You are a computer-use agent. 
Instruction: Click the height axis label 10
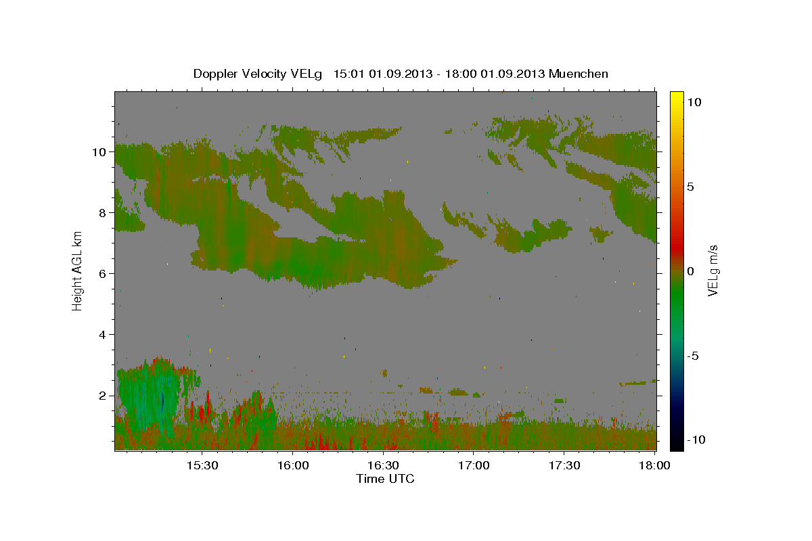tap(100, 152)
